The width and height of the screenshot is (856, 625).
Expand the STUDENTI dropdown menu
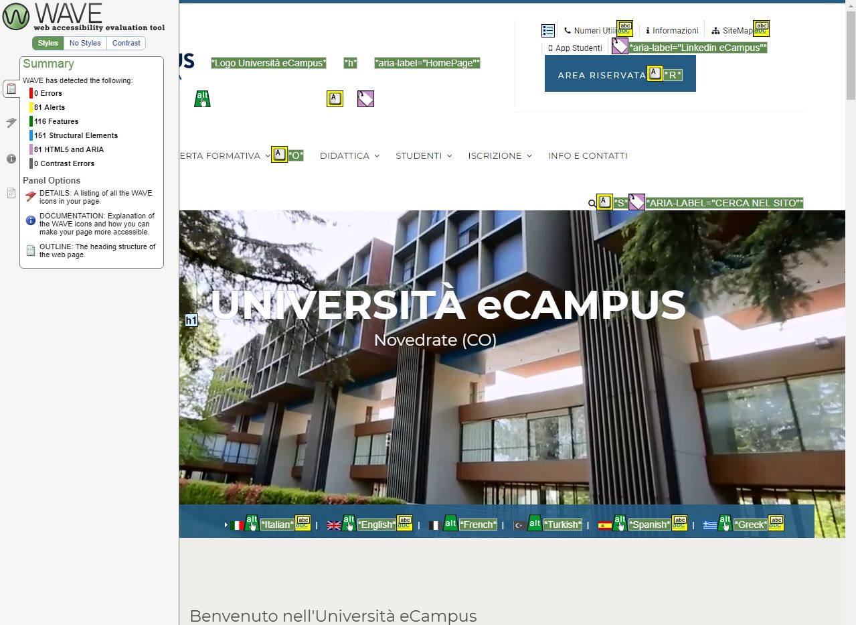coord(424,155)
